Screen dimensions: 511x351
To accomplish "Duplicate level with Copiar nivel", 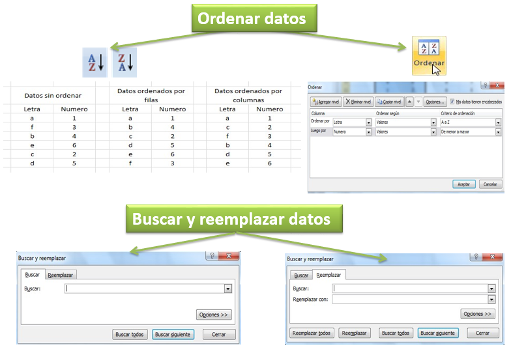I will click(390, 102).
